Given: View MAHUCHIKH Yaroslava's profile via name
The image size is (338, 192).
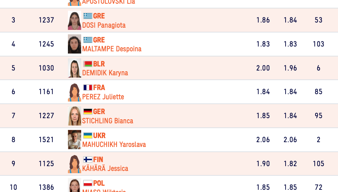Looking at the screenshot, I should pos(114,145).
